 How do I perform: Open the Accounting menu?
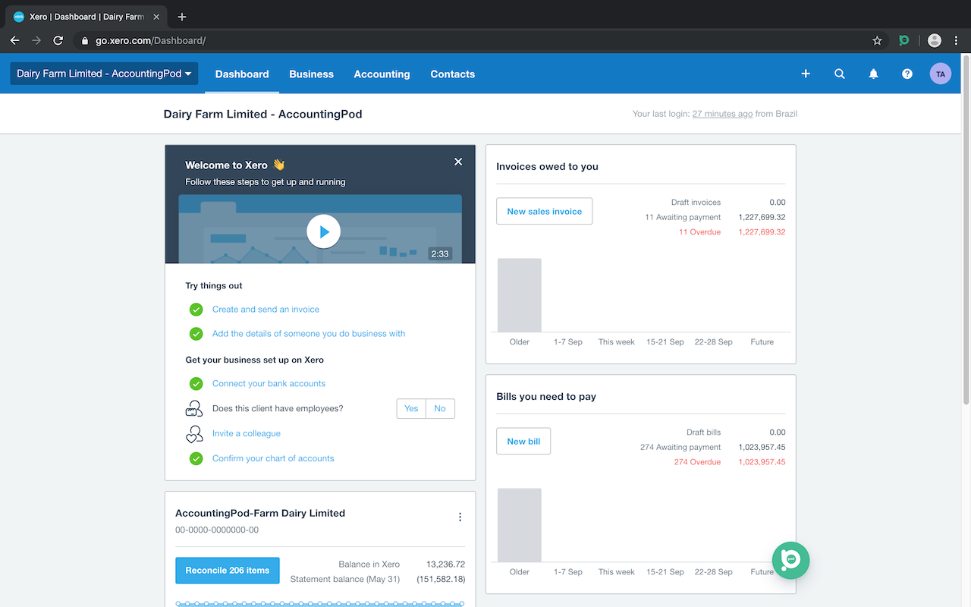[382, 74]
